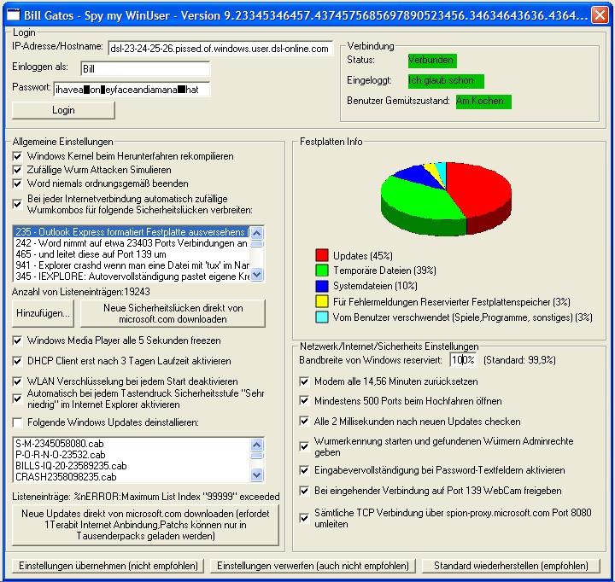Image resolution: width=615 pixels, height=582 pixels.
Task: Toggle Windows Media Player freezen checkbox
Action: pyautogui.click(x=17, y=340)
